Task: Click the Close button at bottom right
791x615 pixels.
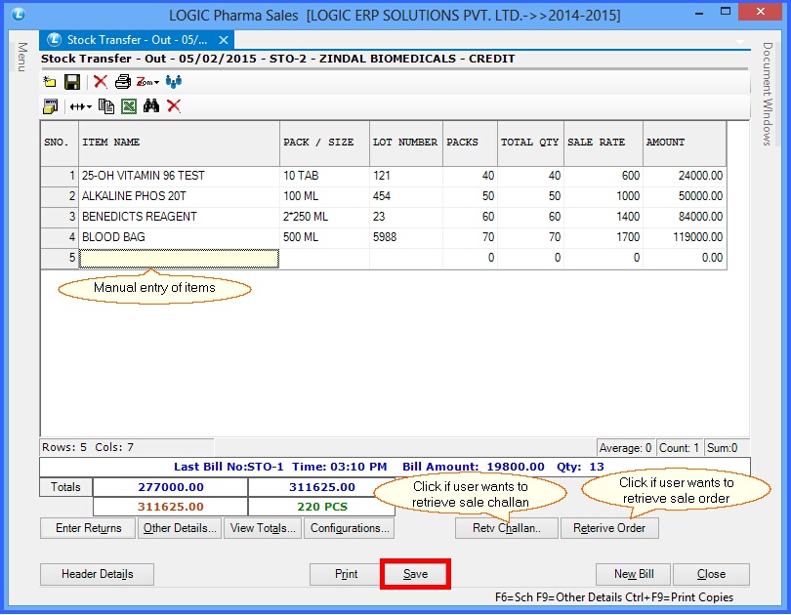Action: [711, 574]
